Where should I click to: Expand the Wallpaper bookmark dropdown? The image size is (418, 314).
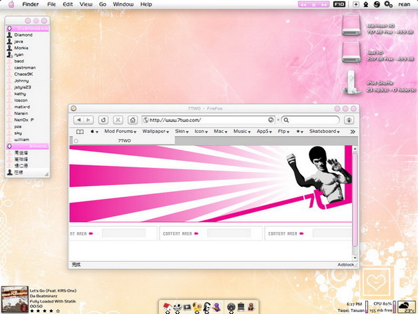point(155,132)
